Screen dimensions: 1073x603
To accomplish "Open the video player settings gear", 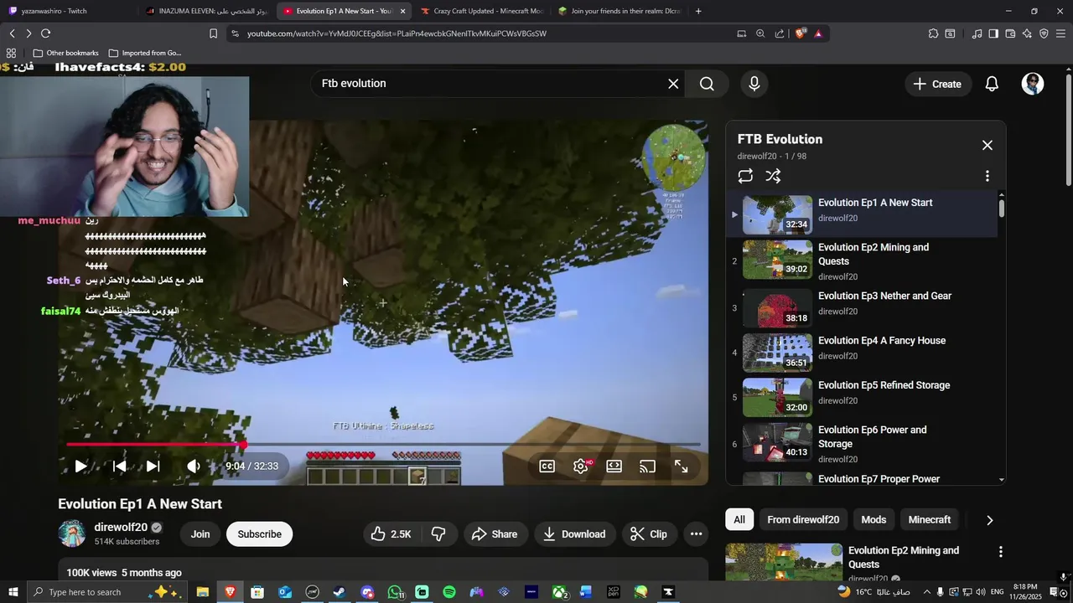I will coord(581,466).
